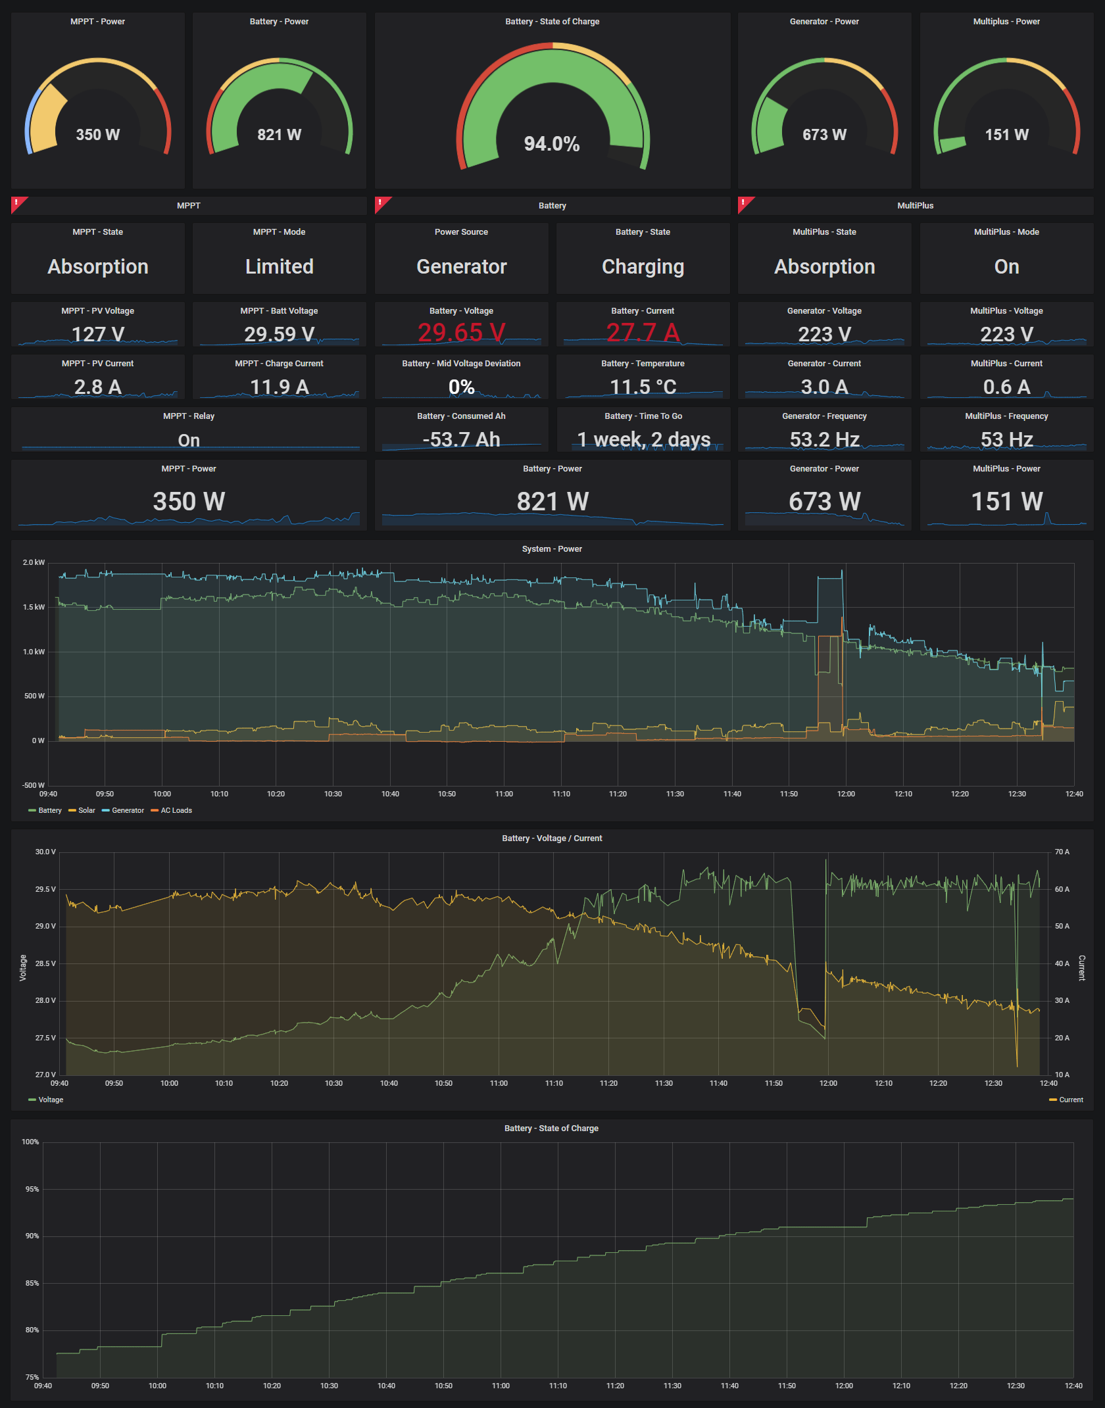
Task: Click the Battery - Time To Go stat panel
Action: 643,429
